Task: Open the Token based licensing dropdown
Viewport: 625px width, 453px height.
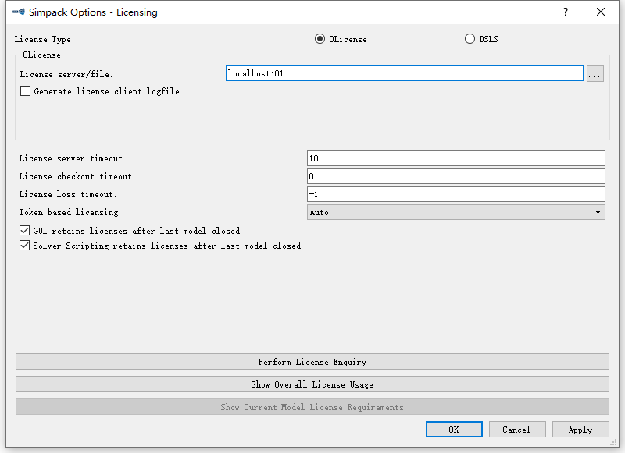Action: 456,212
